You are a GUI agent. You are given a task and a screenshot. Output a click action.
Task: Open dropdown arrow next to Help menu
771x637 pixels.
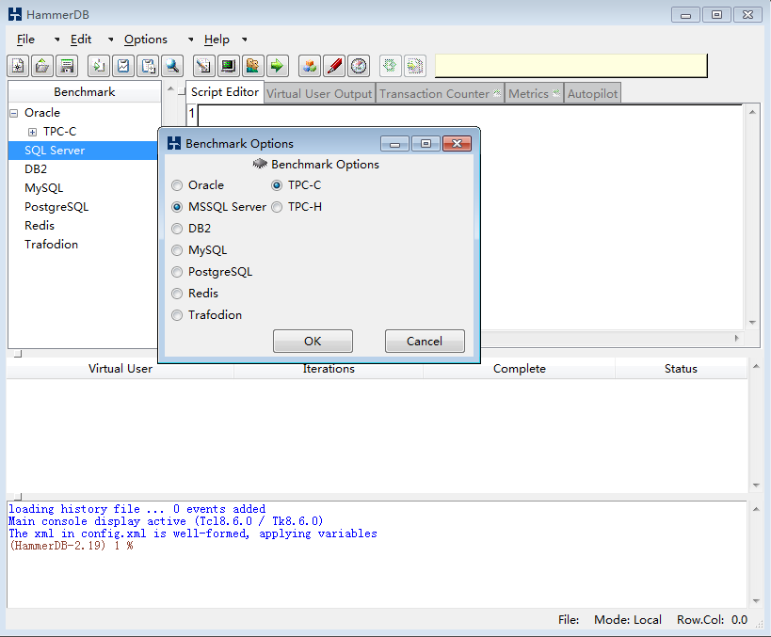(x=245, y=40)
